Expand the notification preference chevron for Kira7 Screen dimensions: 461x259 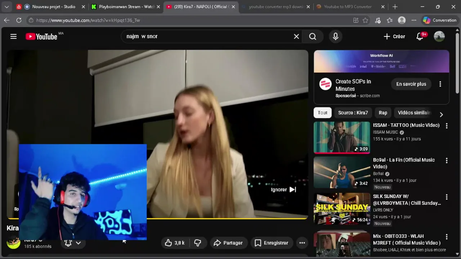78,243
